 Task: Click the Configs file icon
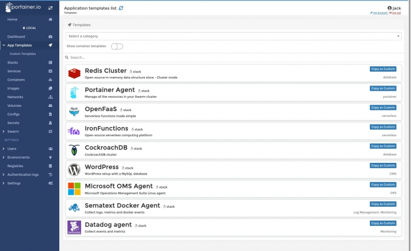click(x=50, y=114)
